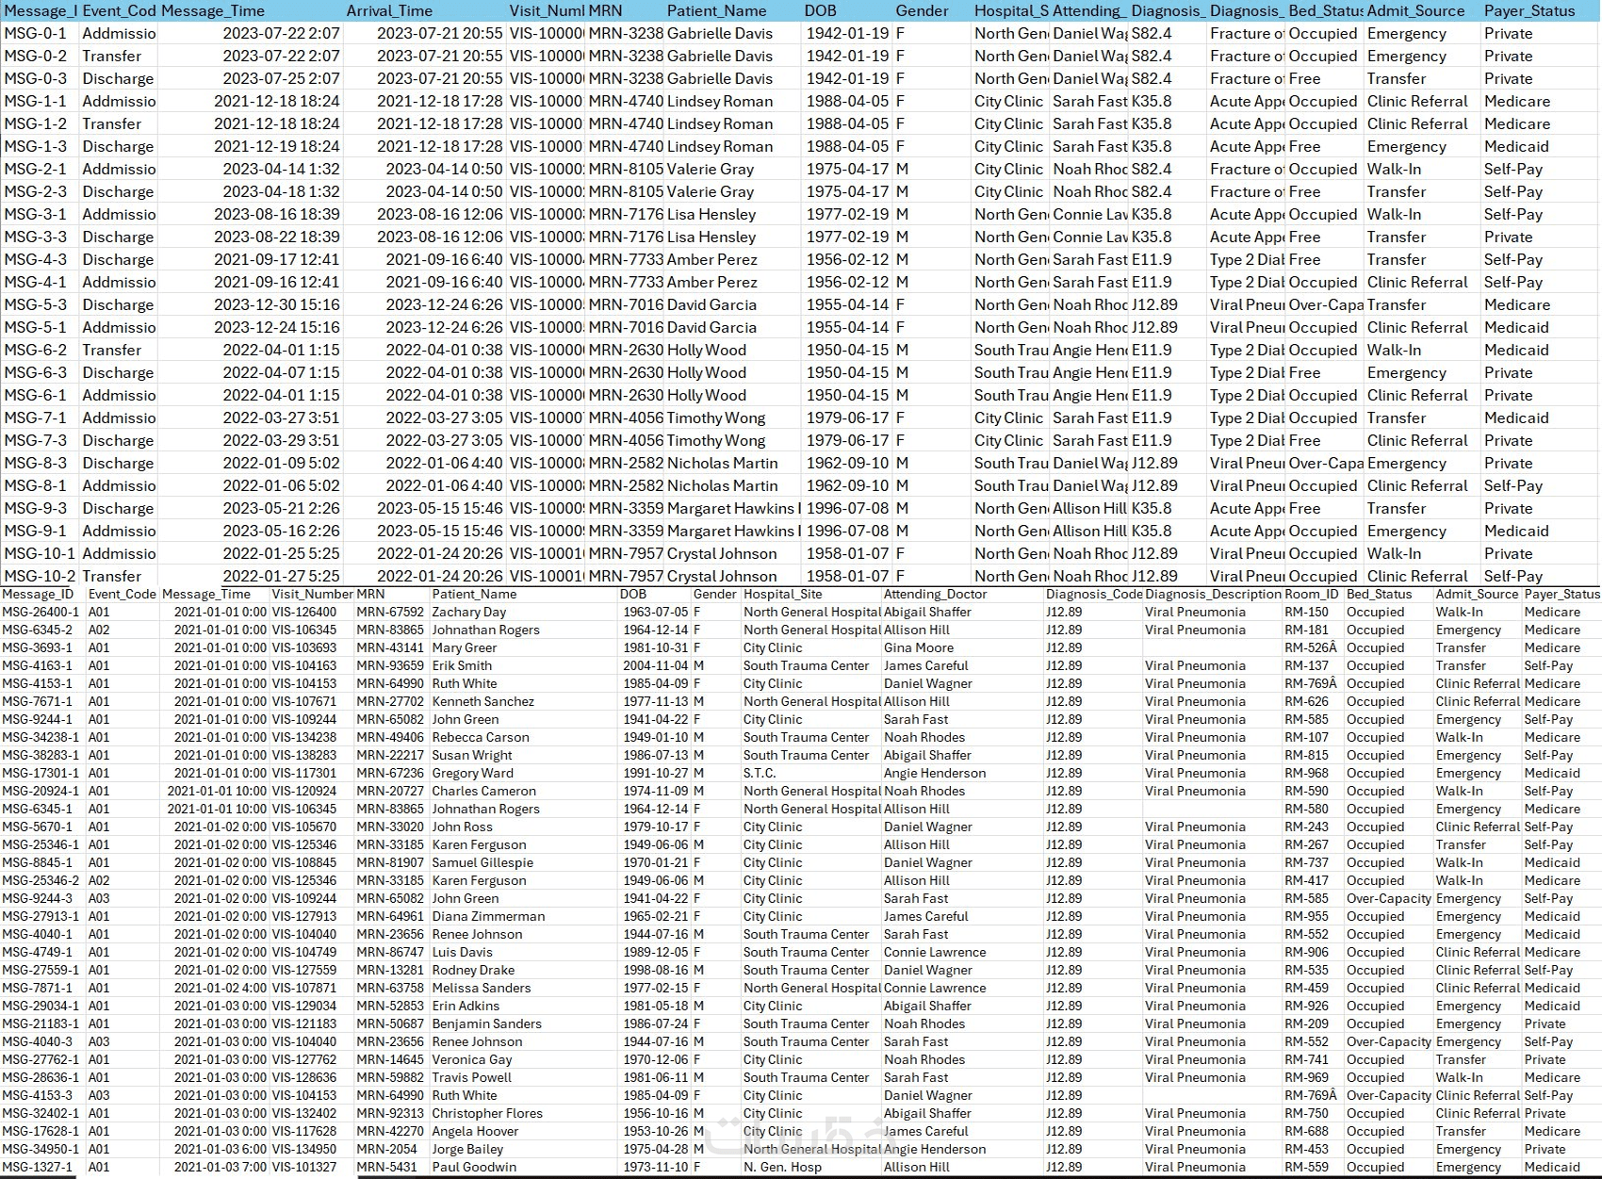
Task: Select visit number VIS-103693
Action: point(304,647)
